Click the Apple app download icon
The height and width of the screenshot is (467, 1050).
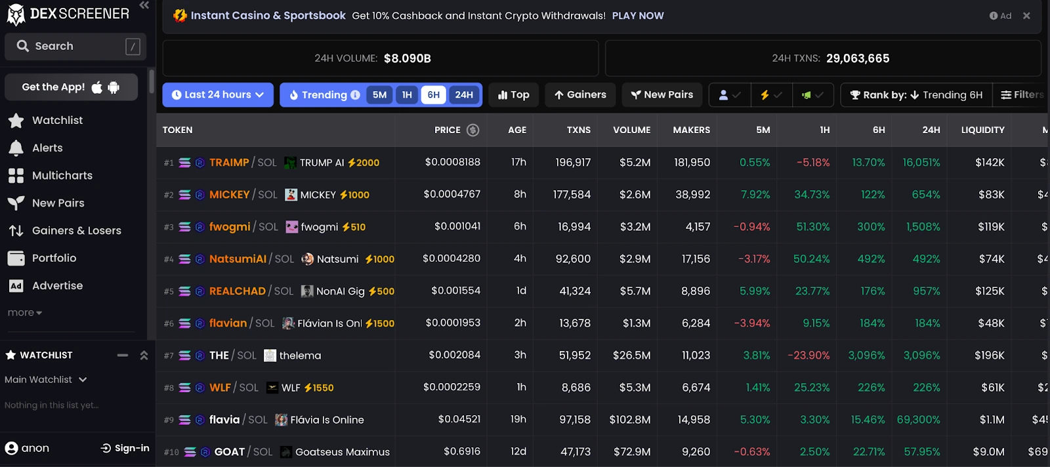coord(97,87)
